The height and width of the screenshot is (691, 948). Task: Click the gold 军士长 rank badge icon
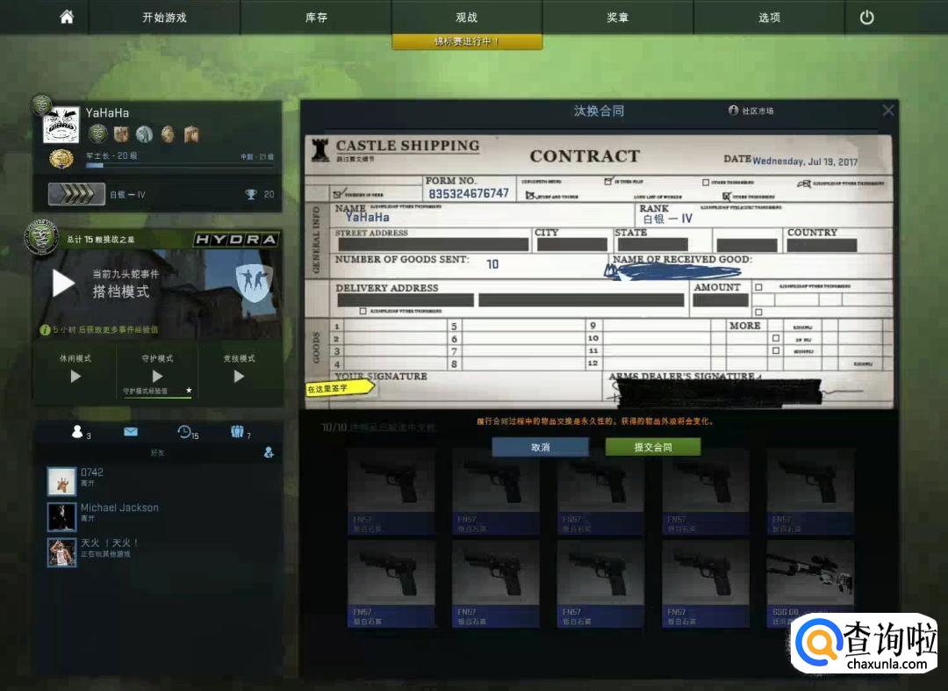pos(61,160)
